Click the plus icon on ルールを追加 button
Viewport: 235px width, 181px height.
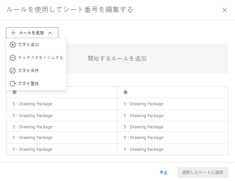coord(13,33)
